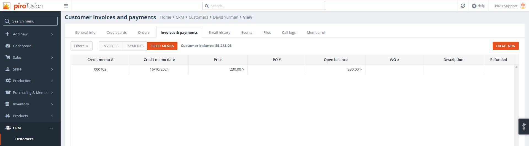This screenshot has height=146, width=529.
Task: Click the hamburger menu icon to collapse the sidebar
Action: pyautogui.click(x=66, y=6)
